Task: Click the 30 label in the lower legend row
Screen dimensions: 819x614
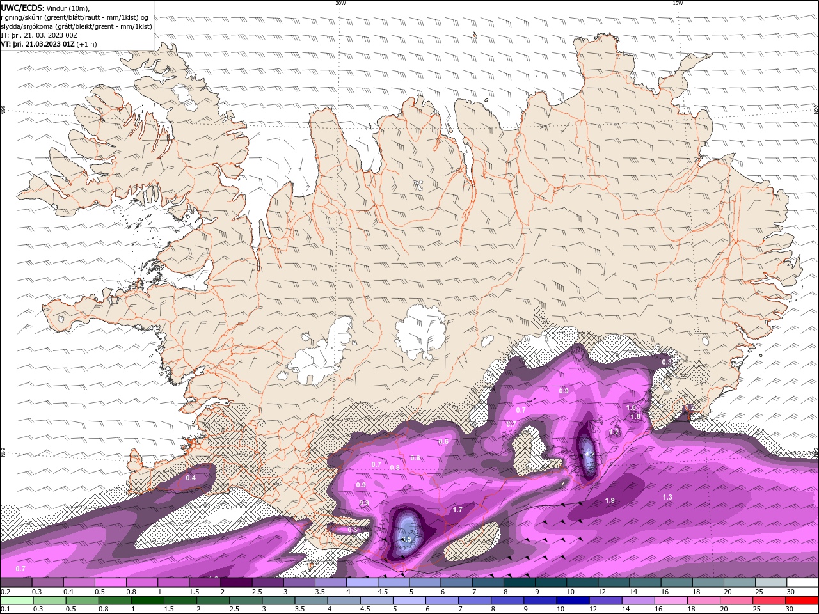Action: 789,609
